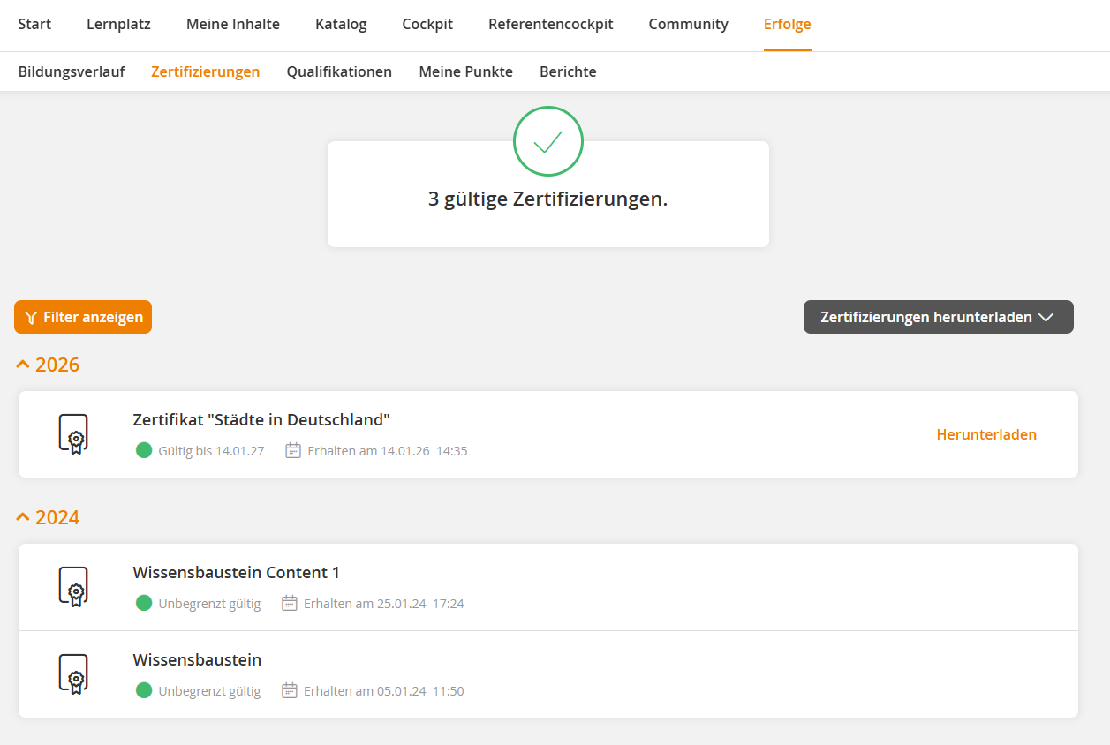Open "Zertifizierungen herunterladen" dropdown
Image resolution: width=1110 pixels, height=745 pixels.
938,317
